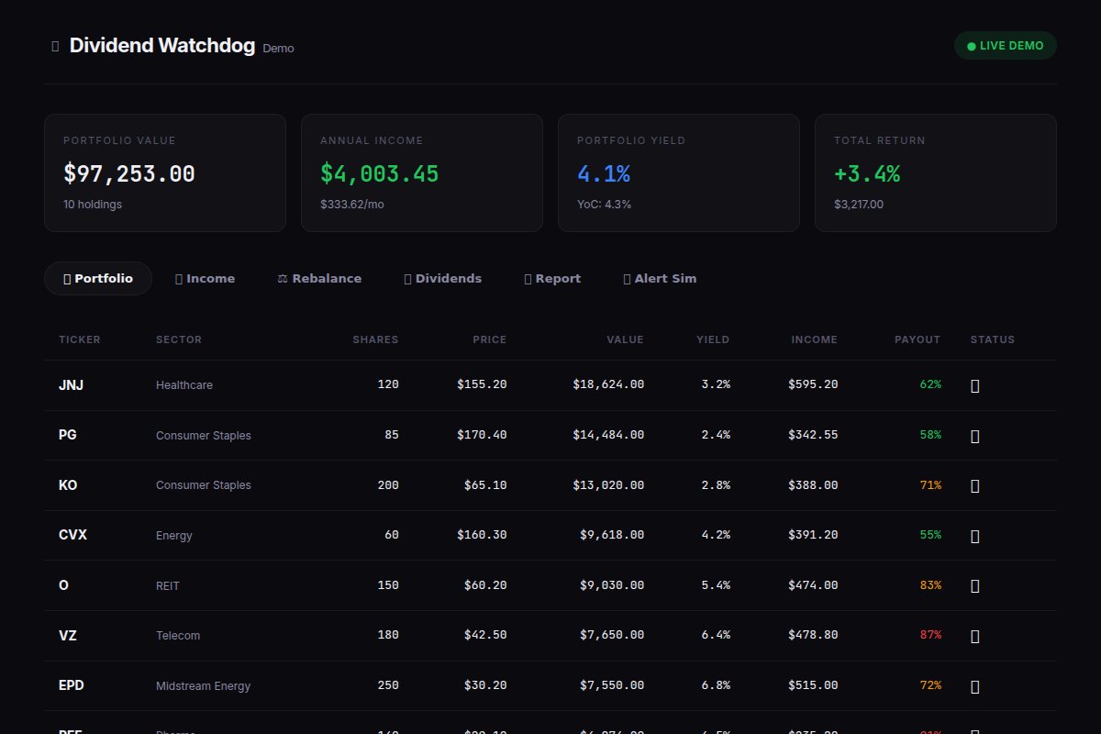This screenshot has width=1101, height=734.
Task: Click the status icon for the REIT holding O
Action: tap(974, 585)
